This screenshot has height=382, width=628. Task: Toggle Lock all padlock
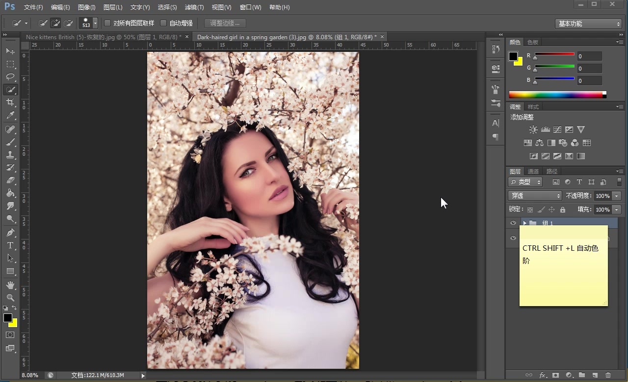pos(563,210)
